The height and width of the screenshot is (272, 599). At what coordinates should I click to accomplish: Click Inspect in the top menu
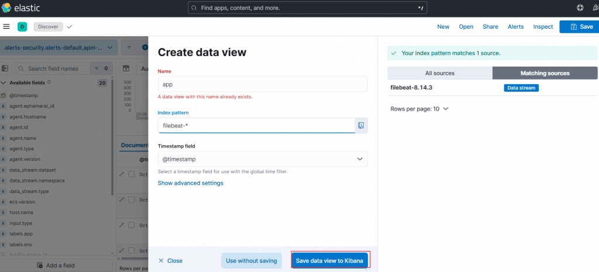click(x=543, y=27)
